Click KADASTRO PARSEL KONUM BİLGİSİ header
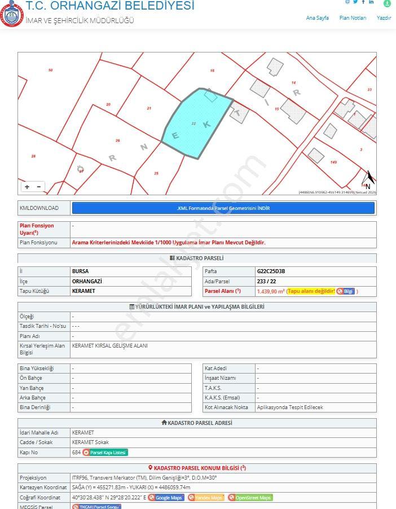Image resolution: width=396 pixels, height=509 pixels. tap(197, 468)
